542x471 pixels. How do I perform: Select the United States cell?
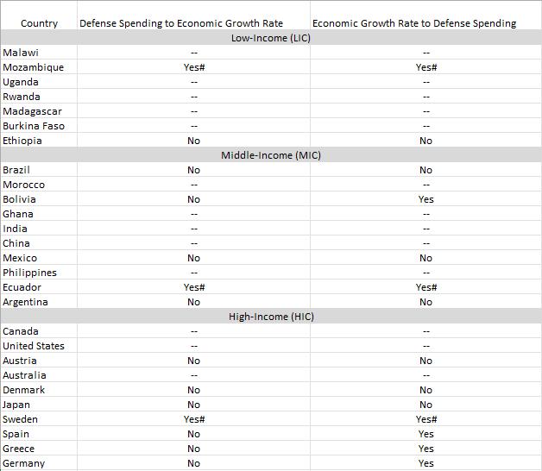tap(34, 346)
